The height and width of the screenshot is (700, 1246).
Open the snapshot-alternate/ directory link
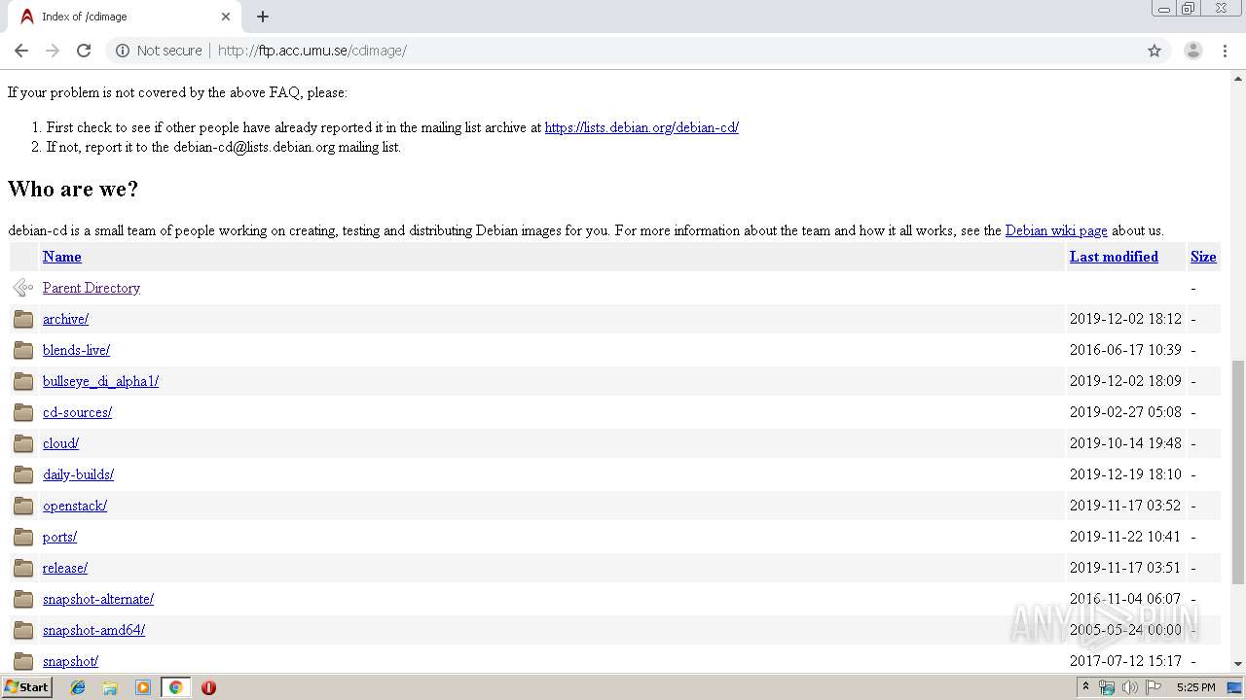(98, 599)
